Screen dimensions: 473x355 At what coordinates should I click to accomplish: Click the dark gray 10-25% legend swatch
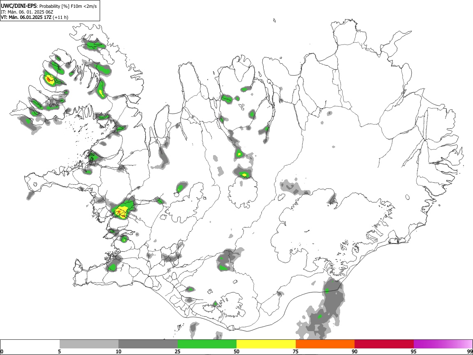(x=148, y=344)
